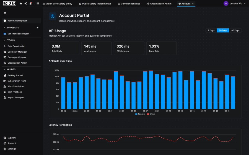This screenshot has width=249, height=155.
Task: Click the Report Examples document icon
Action: click(x=5, y=97)
